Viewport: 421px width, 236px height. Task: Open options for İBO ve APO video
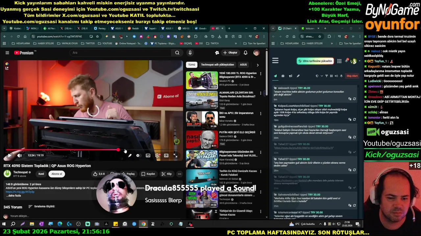[261, 113]
